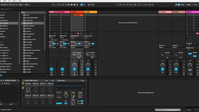The width and height of the screenshot is (199, 112).
Task: Toggle the Loop switch in transport
Action: tap(135, 5)
